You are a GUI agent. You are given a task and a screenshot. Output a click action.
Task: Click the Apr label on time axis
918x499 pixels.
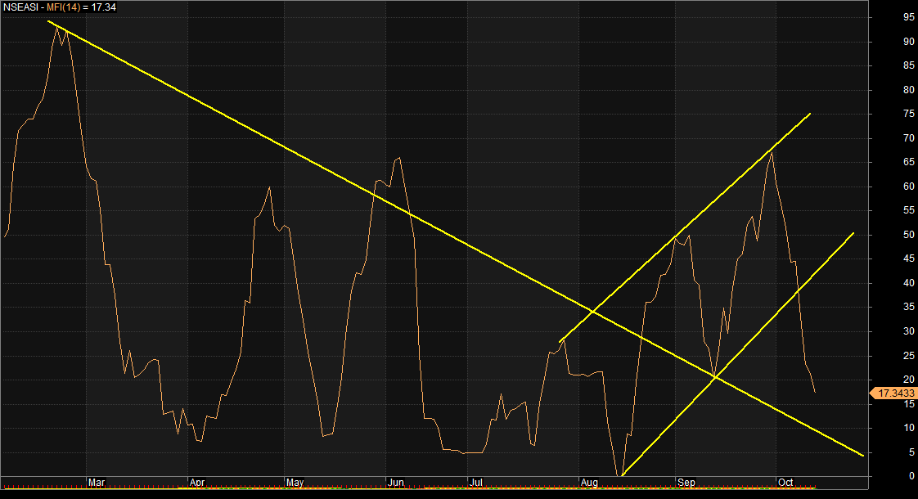(x=197, y=483)
